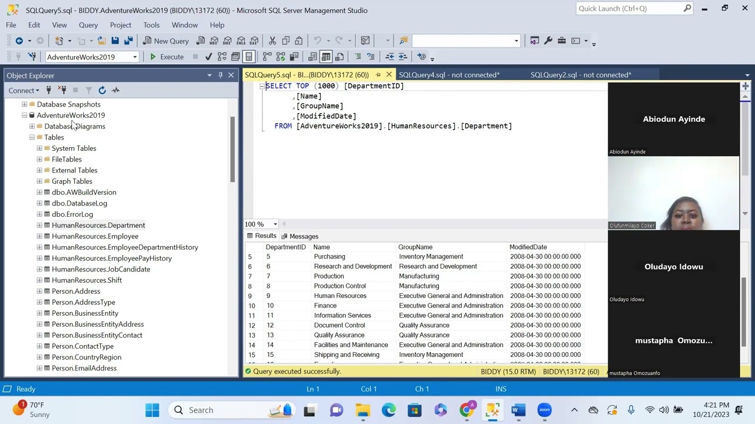The width and height of the screenshot is (755, 424).
Task: Toggle Include Actual Execution Plan
Action: [267, 57]
